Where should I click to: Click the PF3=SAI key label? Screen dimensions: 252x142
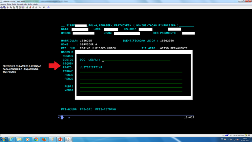click(86, 109)
